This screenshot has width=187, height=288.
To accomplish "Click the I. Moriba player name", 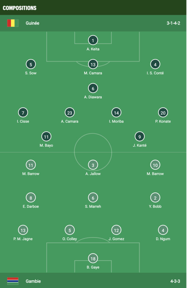I will pyautogui.click(x=117, y=121).
